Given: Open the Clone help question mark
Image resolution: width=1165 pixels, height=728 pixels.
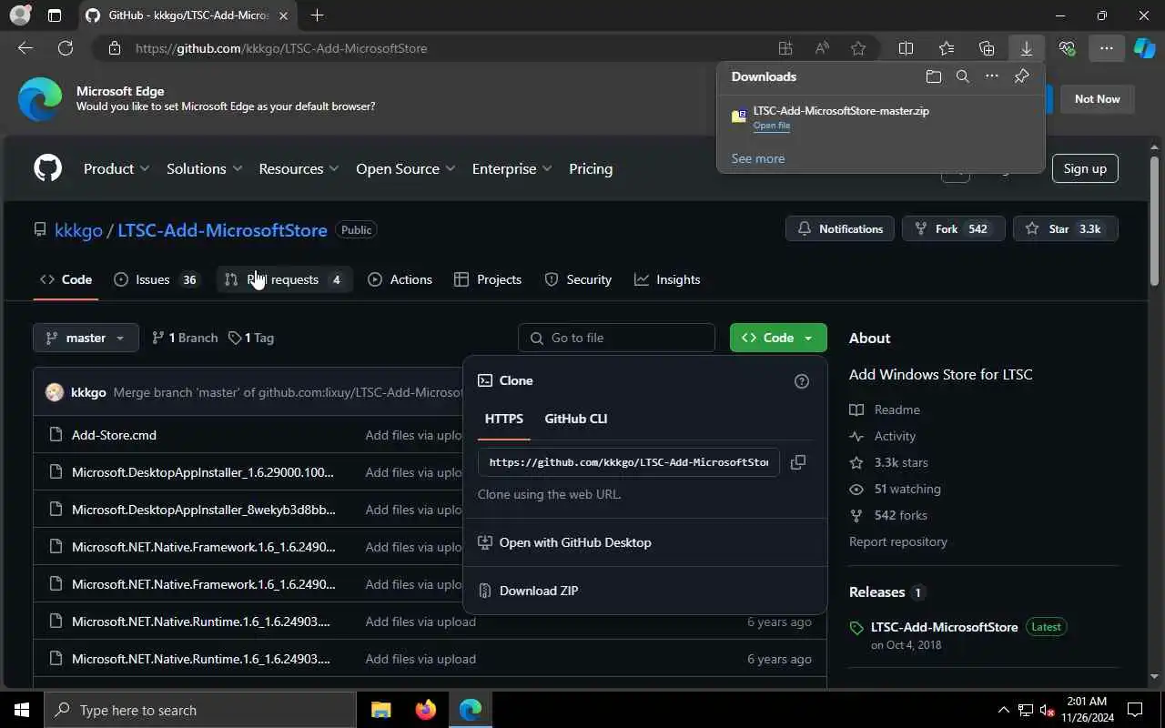Looking at the screenshot, I should [802, 381].
